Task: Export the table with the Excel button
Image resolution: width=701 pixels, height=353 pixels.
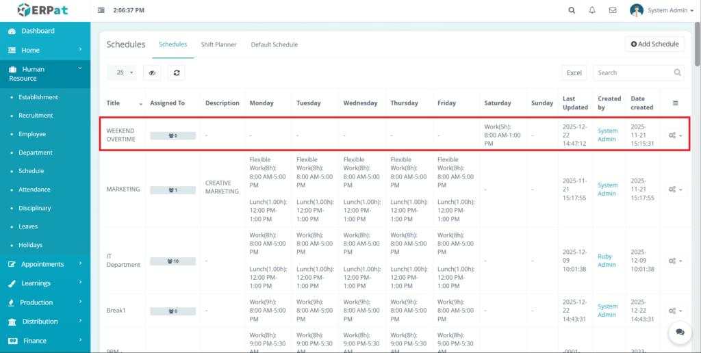Action: click(x=574, y=73)
